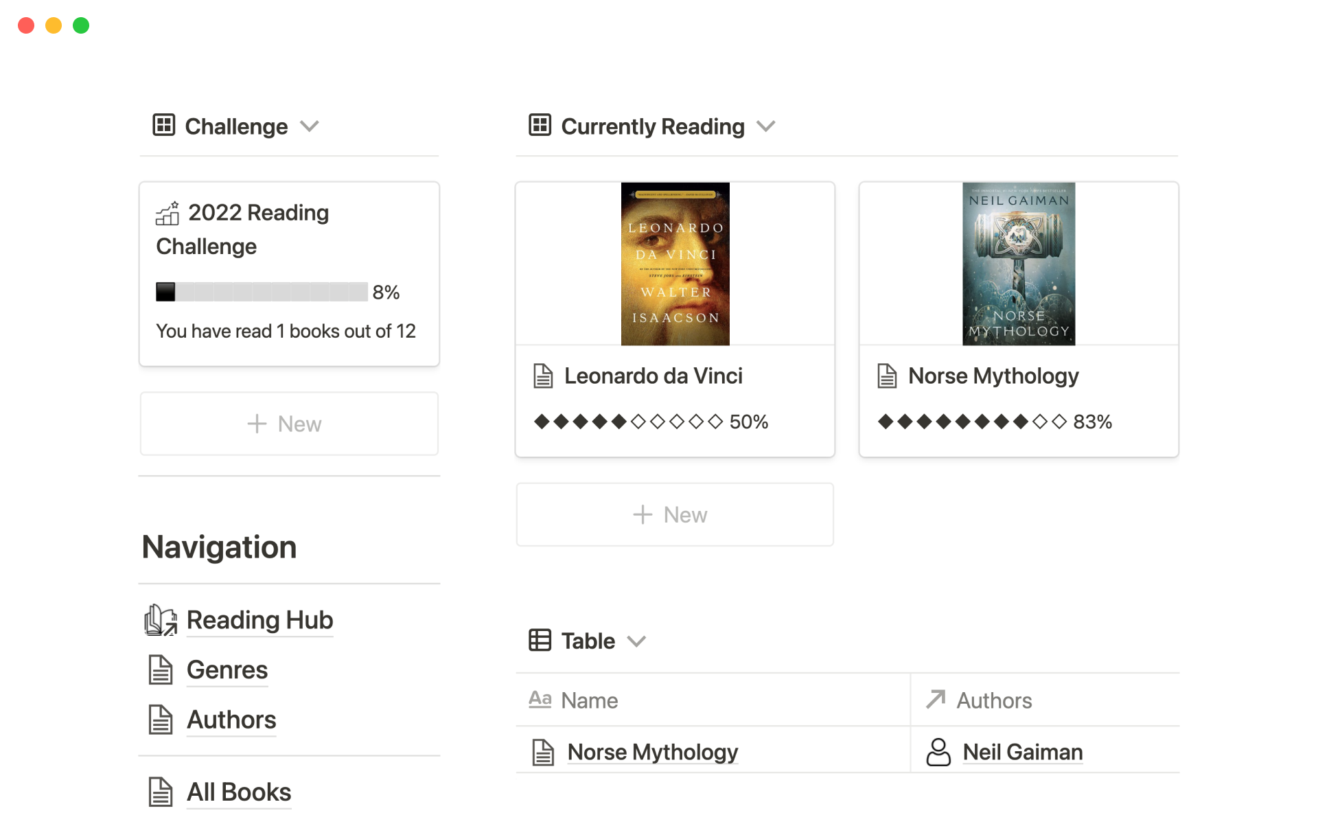Image resolution: width=1318 pixels, height=824 pixels.
Task: Add a New card under Challenge
Action: point(289,424)
